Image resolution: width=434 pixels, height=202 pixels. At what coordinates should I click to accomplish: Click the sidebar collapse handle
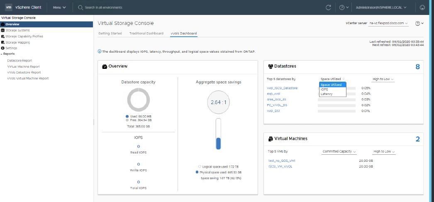click(x=93, y=122)
